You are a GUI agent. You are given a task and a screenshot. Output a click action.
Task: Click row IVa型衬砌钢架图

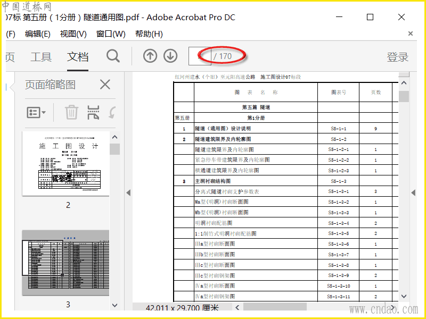click(x=286, y=296)
